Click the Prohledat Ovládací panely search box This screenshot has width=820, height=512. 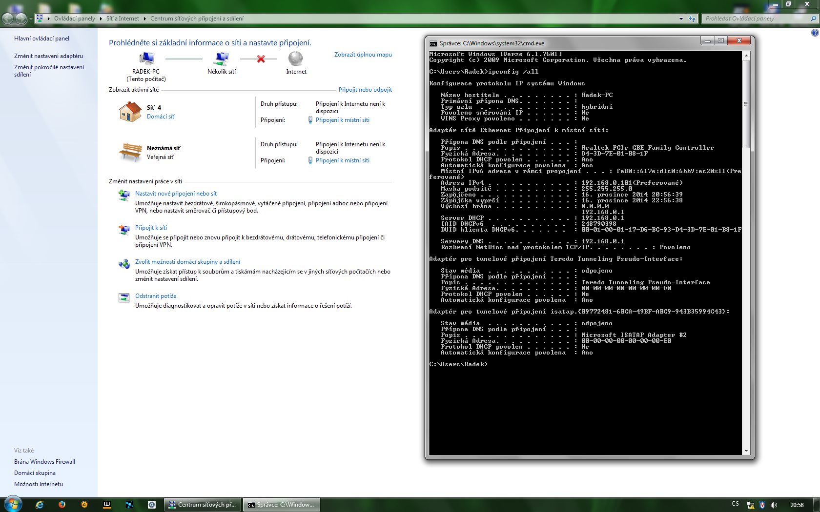click(x=756, y=19)
